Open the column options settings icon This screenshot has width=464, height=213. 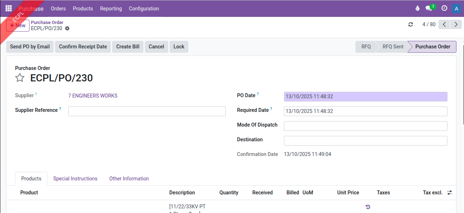click(450, 193)
